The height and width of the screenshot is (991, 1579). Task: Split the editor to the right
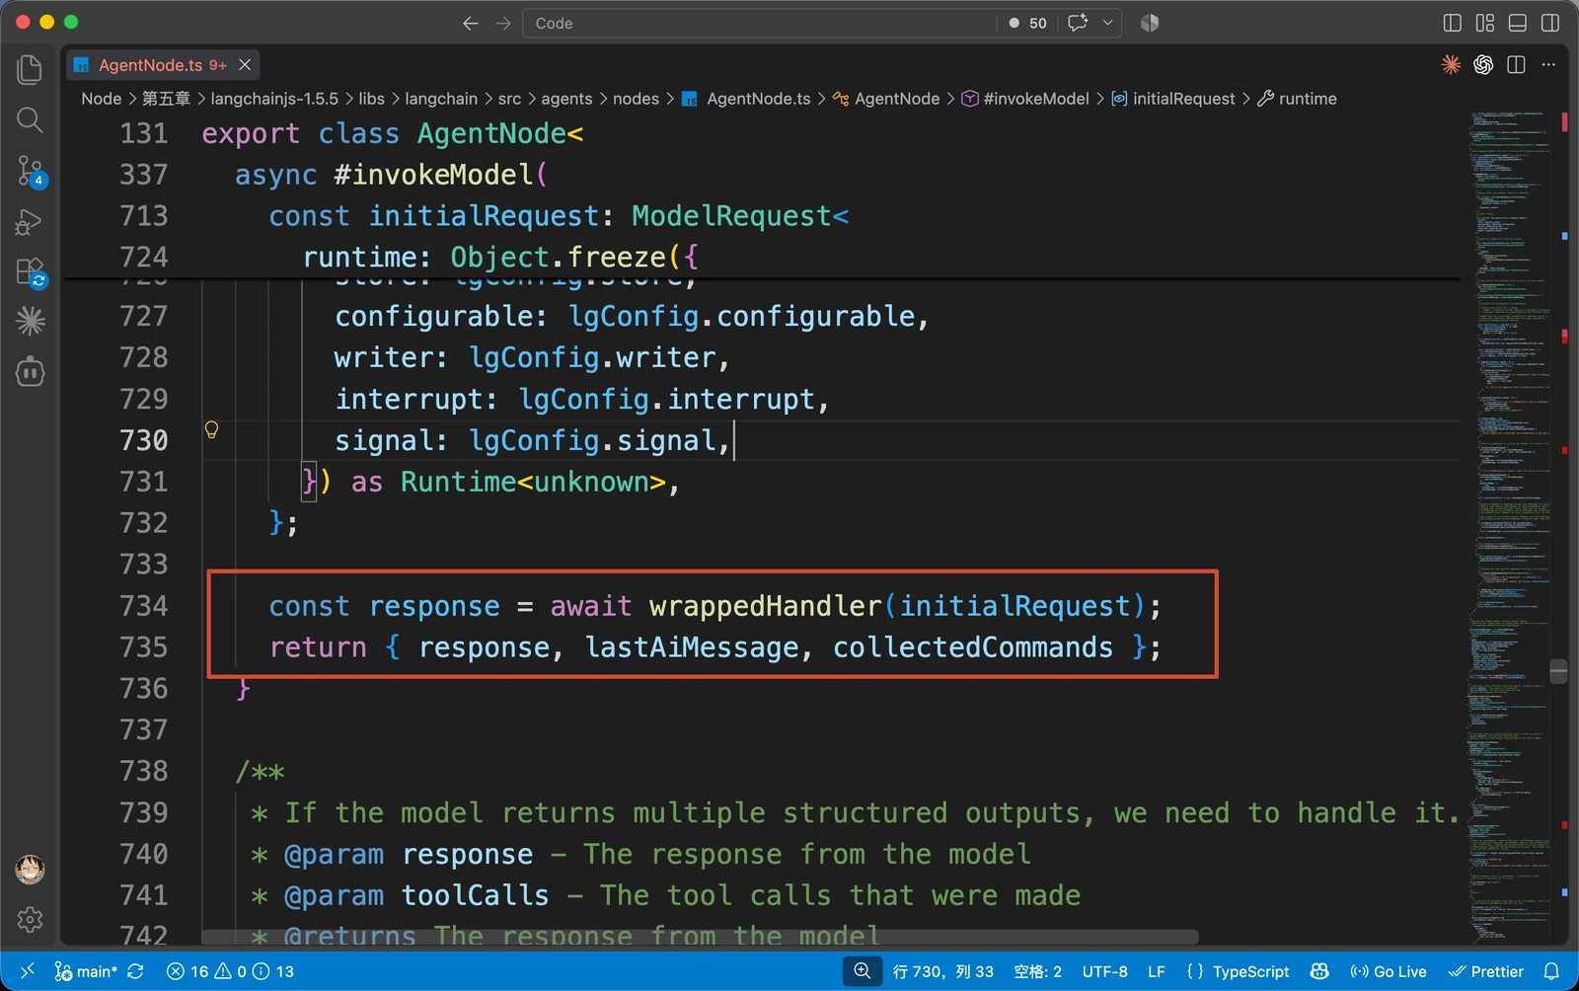point(1517,65)
